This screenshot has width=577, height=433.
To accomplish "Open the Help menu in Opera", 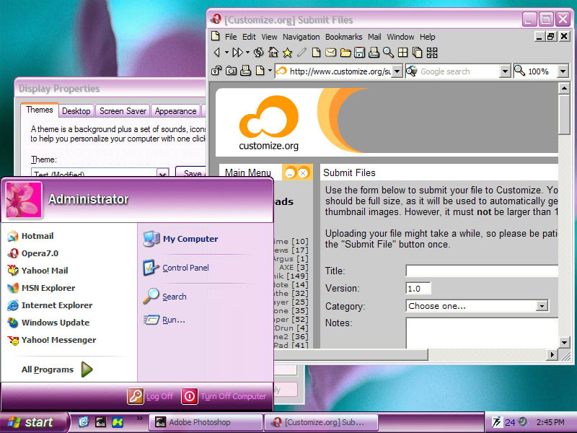I will (x=427, y=37).
